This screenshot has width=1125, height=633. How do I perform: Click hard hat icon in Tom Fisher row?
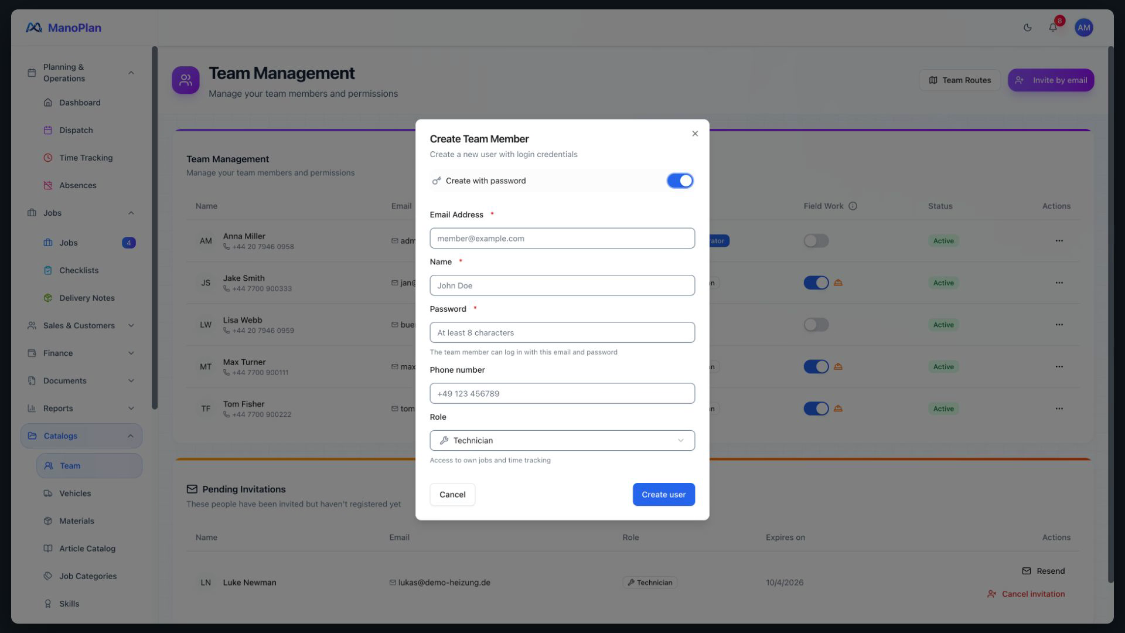pos(838,409)
